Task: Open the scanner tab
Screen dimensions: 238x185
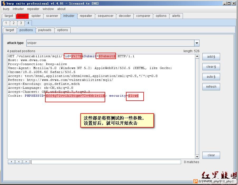Action: 52,16
